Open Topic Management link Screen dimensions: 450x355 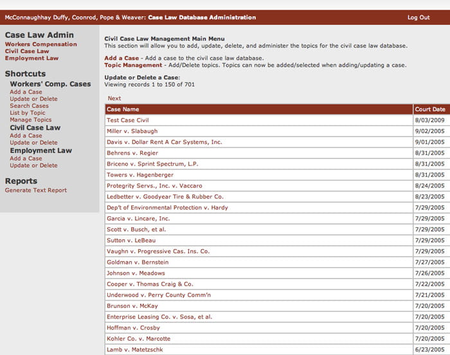pyautogui.click(x=133, y=65)
